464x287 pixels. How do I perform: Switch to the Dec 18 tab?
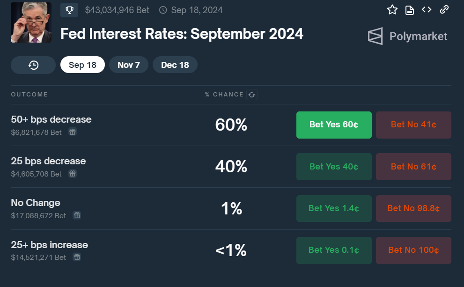tap(175, 65)
